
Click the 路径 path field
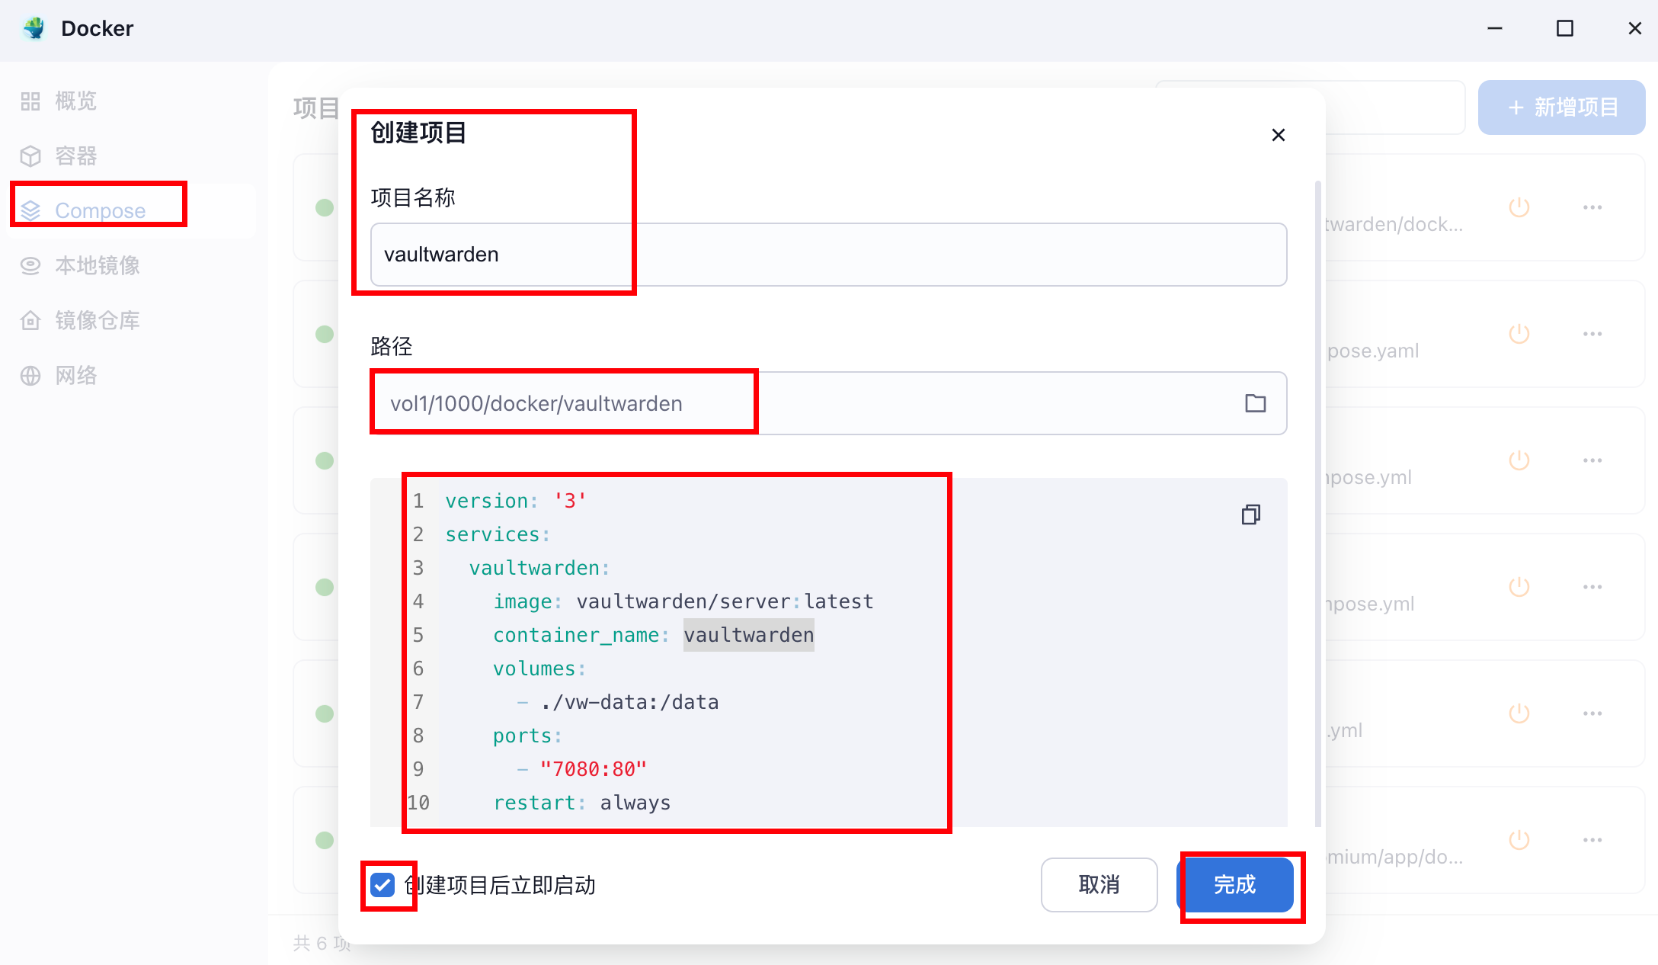[x=828, y=403]
